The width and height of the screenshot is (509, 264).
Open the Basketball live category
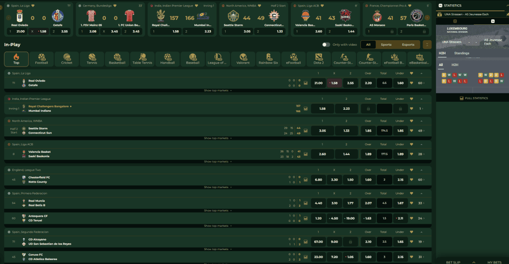click(x=117, y=59)
